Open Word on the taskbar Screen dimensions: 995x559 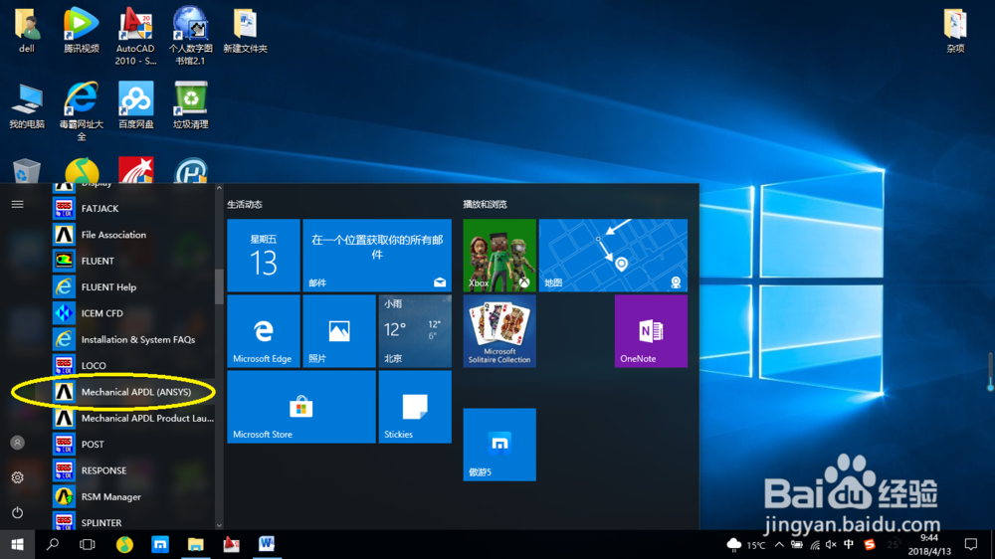[267, 544]
